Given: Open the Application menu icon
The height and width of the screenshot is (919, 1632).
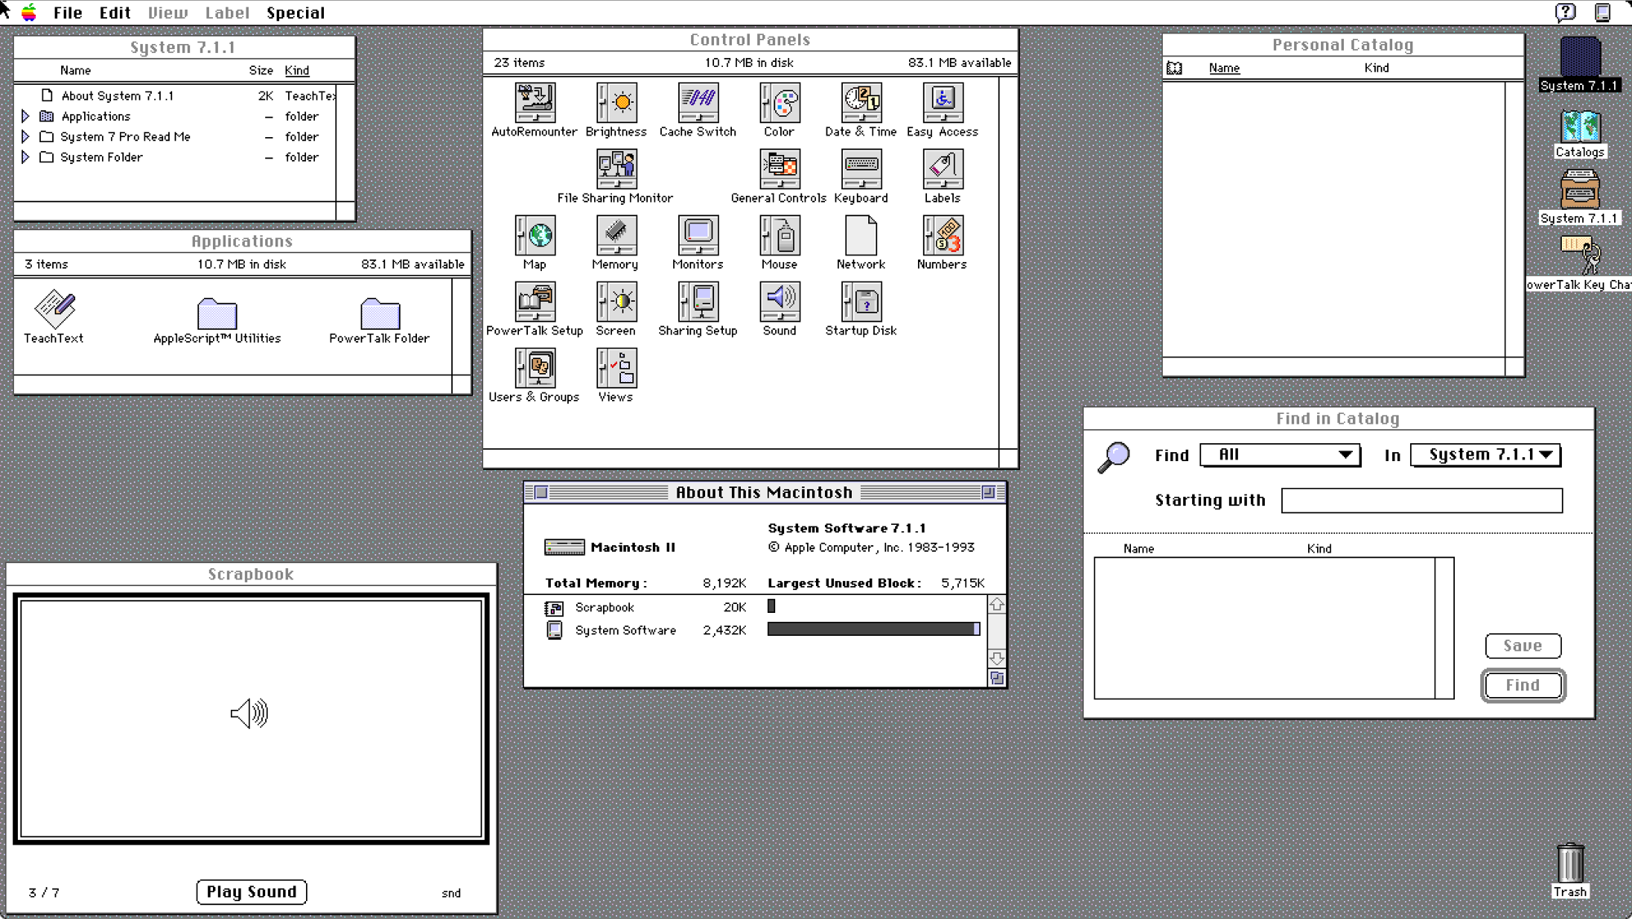Looking at the screenshot, I should pyautogui.click(x=1603, y=12).
